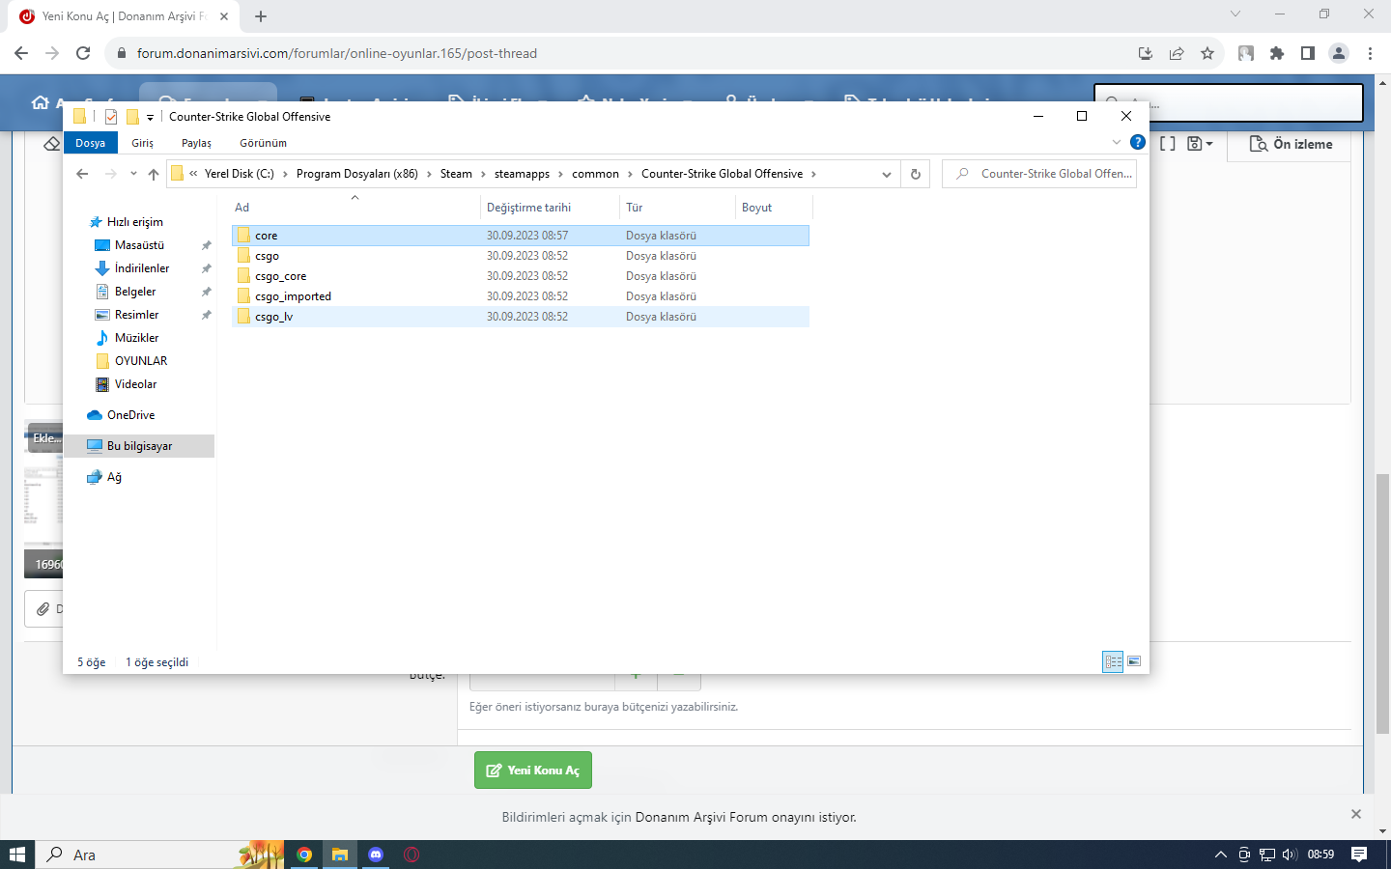The image size is (1391, 869).
Task: Click Program Dosyaları (x86) breadcrumb
Action: click(x=357, y=174)
